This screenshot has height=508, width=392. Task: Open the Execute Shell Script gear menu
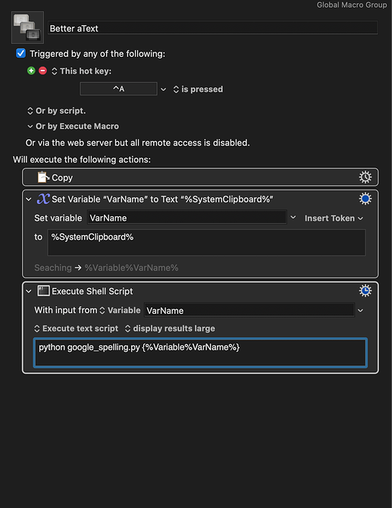click(x=365, y=291)
